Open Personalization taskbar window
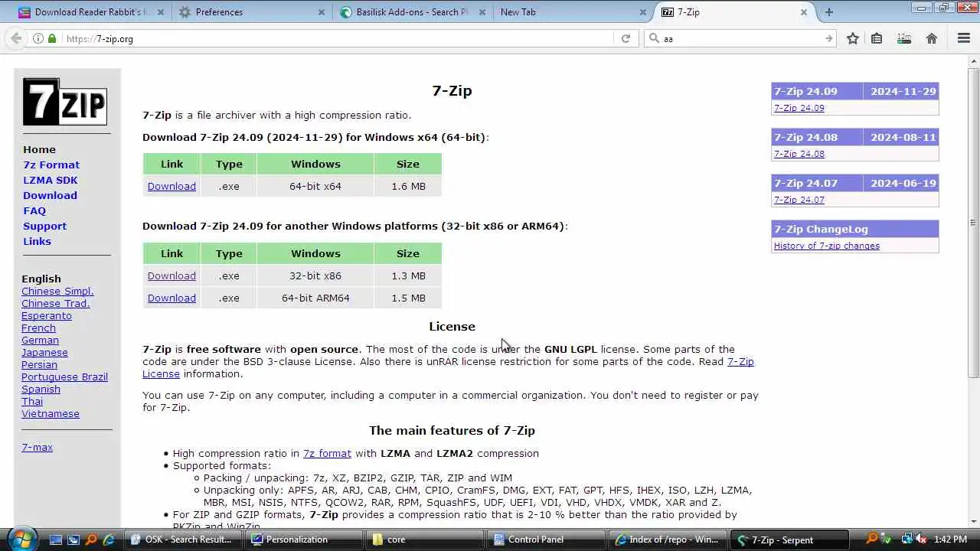980x551 pixels. (302, 540)
